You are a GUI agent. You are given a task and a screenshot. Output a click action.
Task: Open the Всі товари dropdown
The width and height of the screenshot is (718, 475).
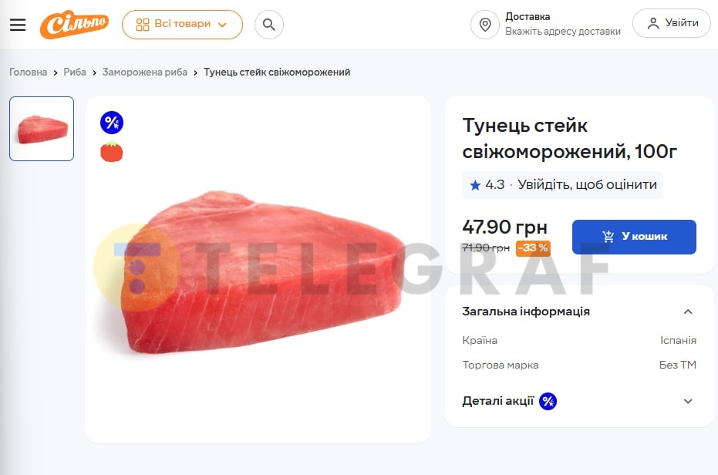tap(182, 24)
